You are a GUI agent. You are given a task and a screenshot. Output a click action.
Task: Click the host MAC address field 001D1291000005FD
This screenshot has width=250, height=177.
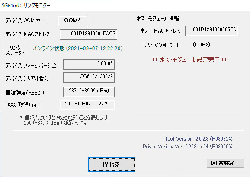212,30
